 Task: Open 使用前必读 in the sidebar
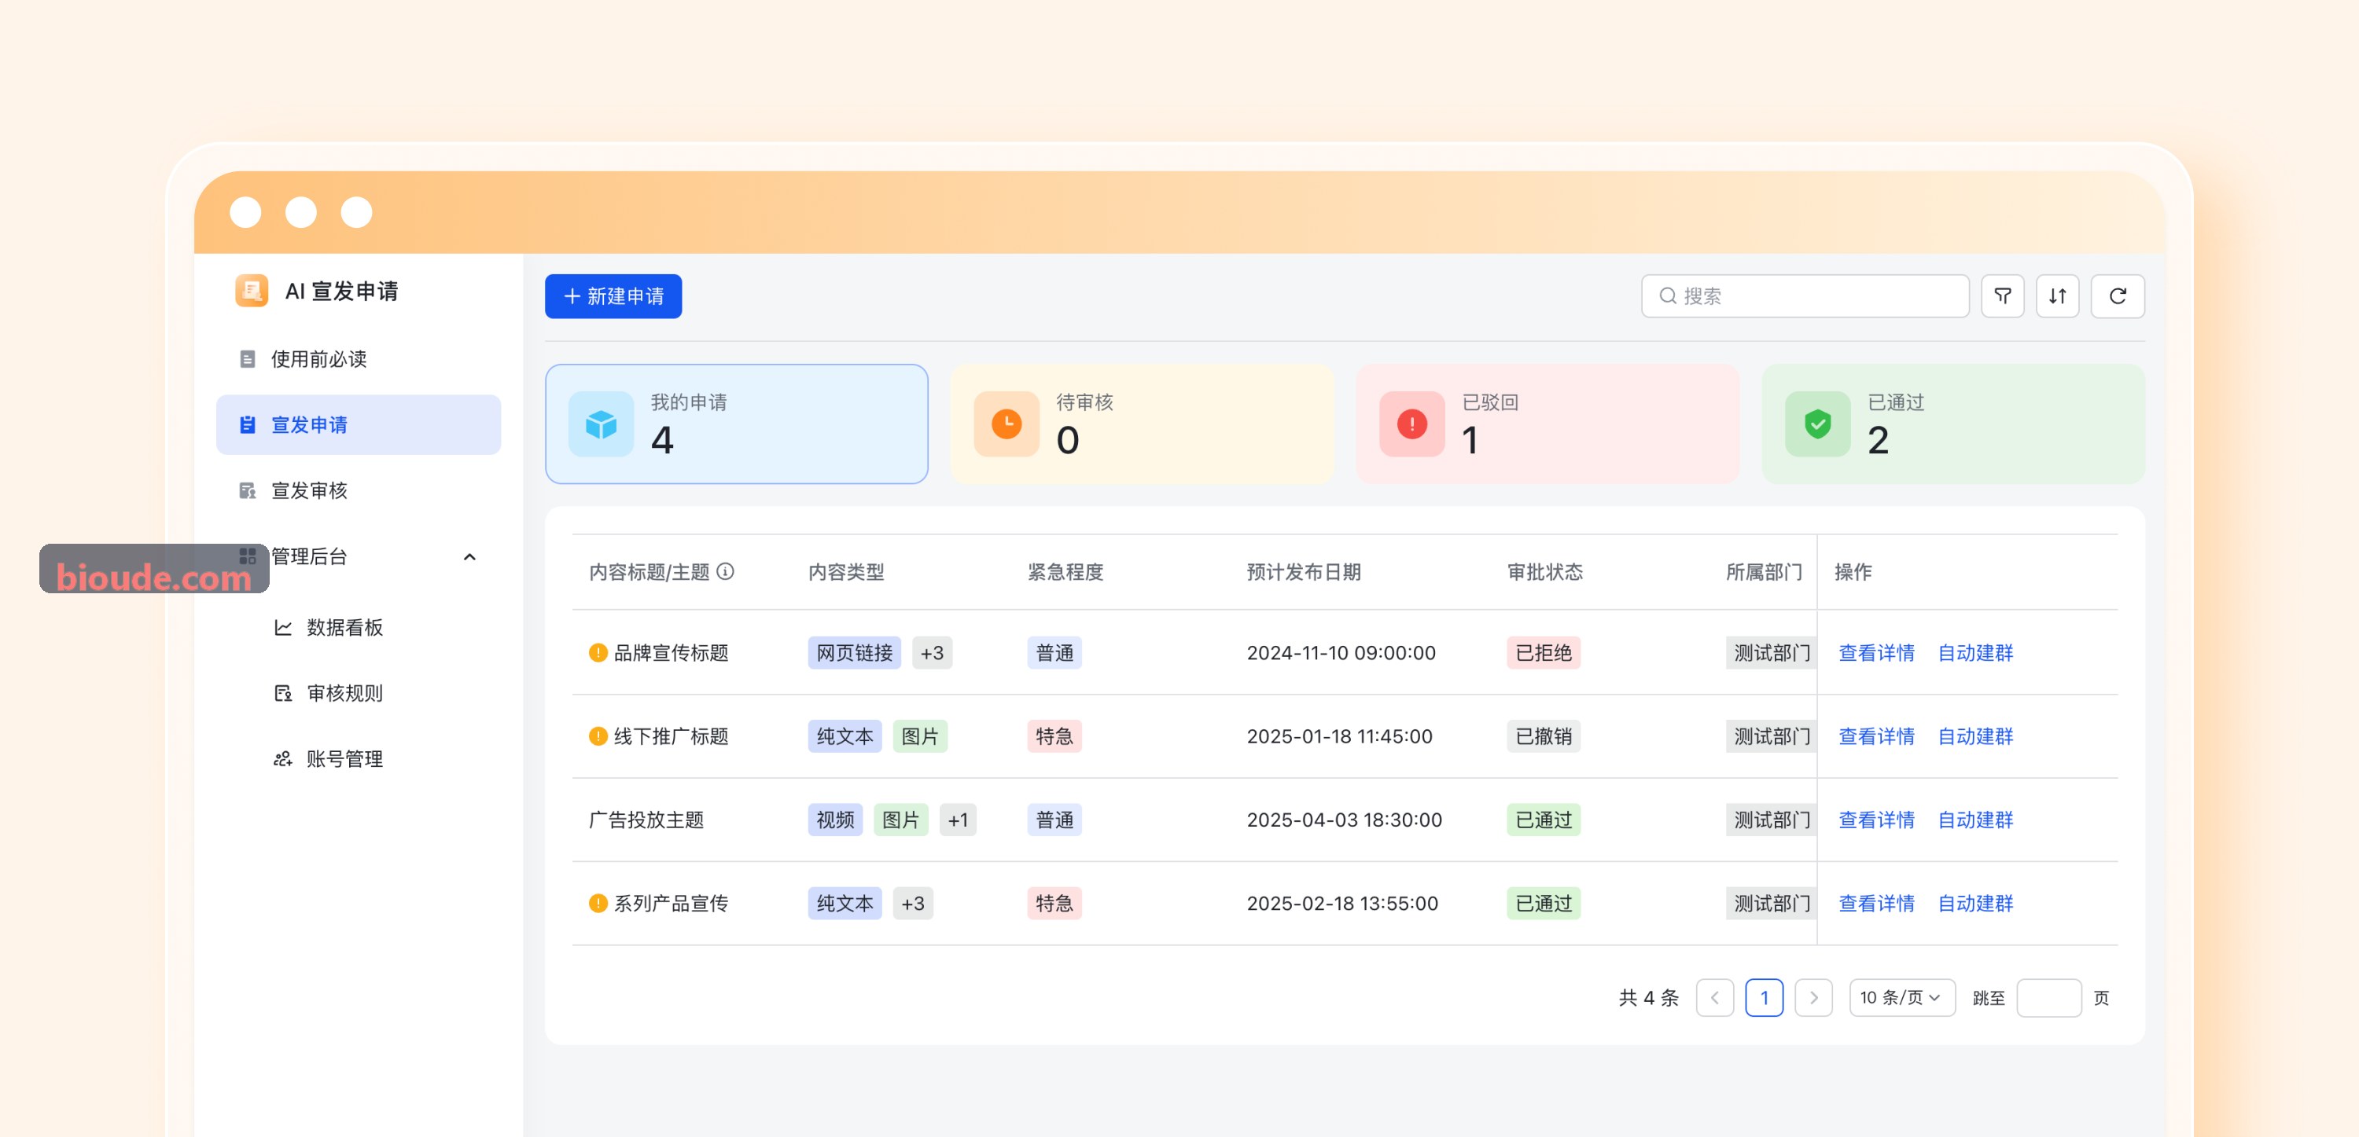click(358, 359)
